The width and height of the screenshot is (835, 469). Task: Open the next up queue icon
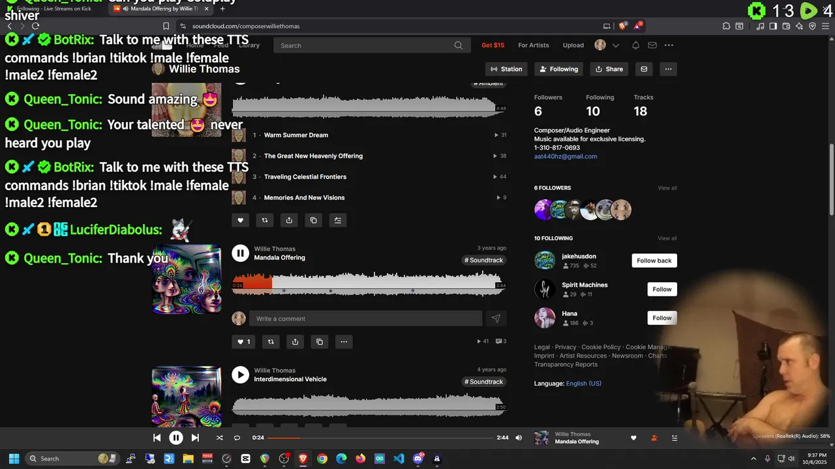pyautogui.click(x=675, y=438)
